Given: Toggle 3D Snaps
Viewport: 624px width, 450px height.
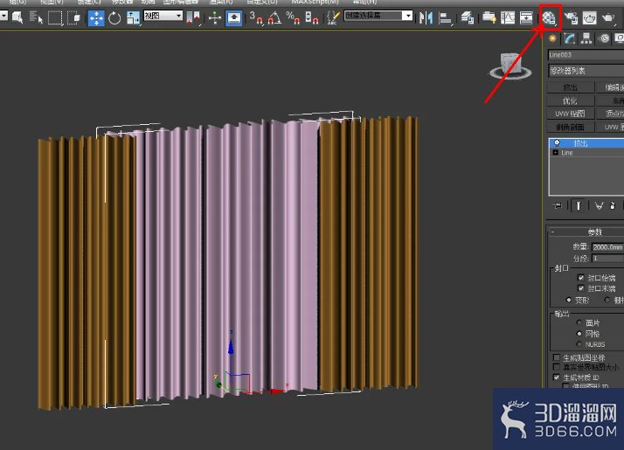Looking at the screenshot, I should click(x=256, y=17).
